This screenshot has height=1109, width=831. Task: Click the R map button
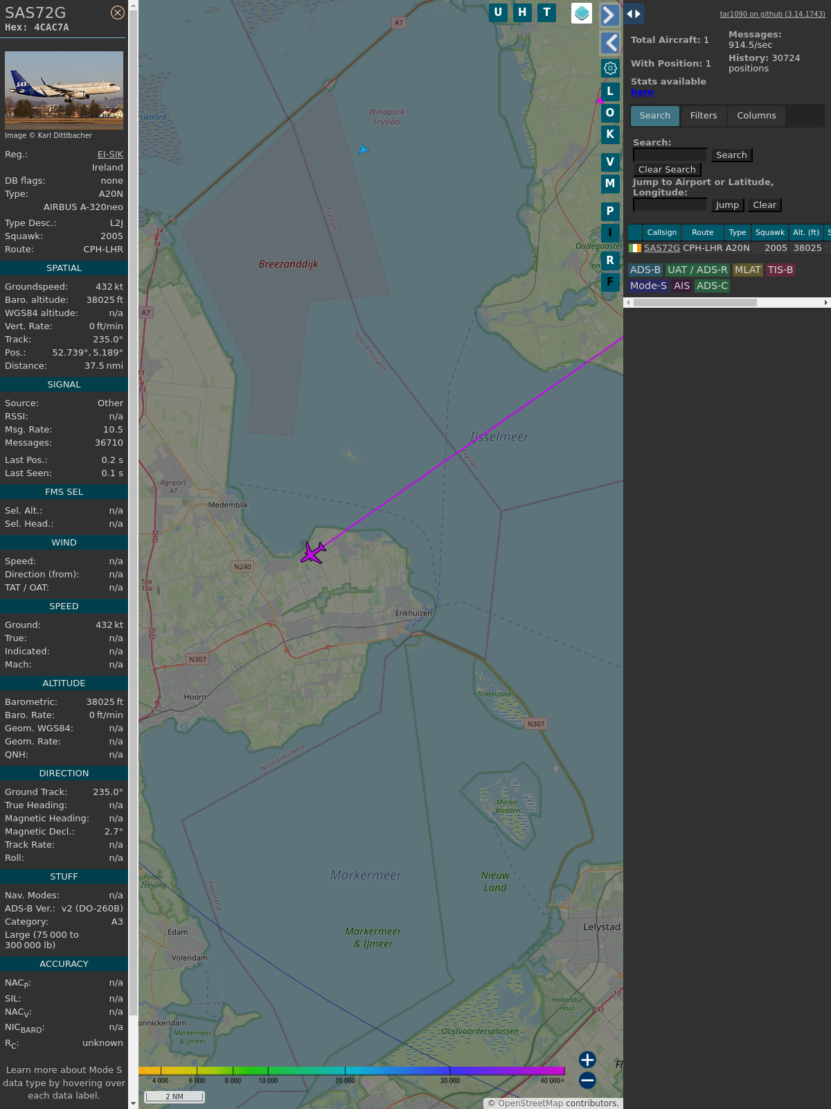coord(610,260)
